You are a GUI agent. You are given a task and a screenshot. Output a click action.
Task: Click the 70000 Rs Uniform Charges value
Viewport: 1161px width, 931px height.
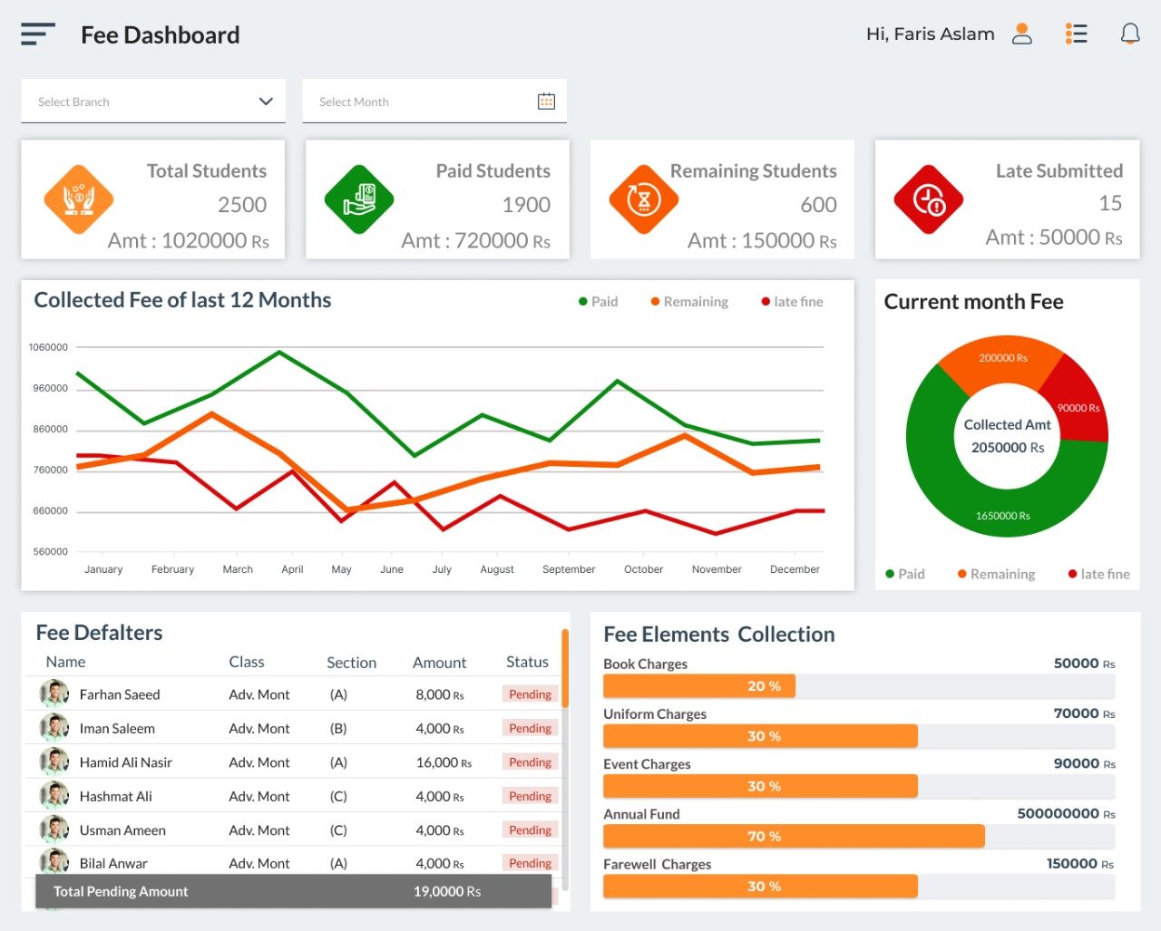(x=1084, y=713)
